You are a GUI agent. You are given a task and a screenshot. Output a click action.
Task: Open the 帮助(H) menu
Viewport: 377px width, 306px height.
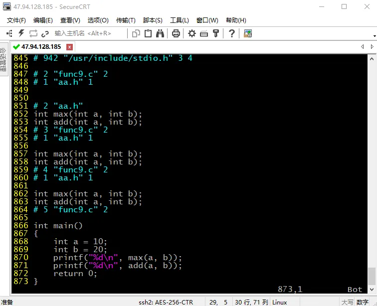(236, 20)
